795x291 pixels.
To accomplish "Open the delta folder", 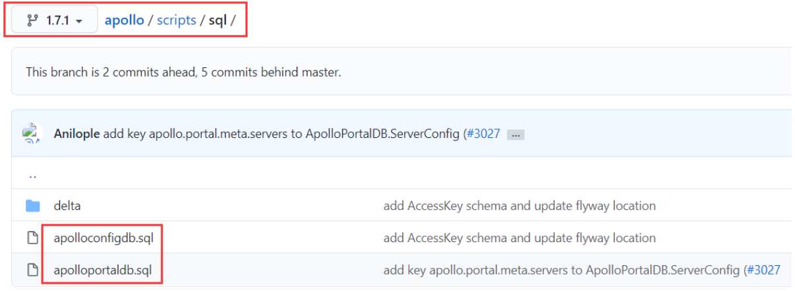I will [67, 206].
